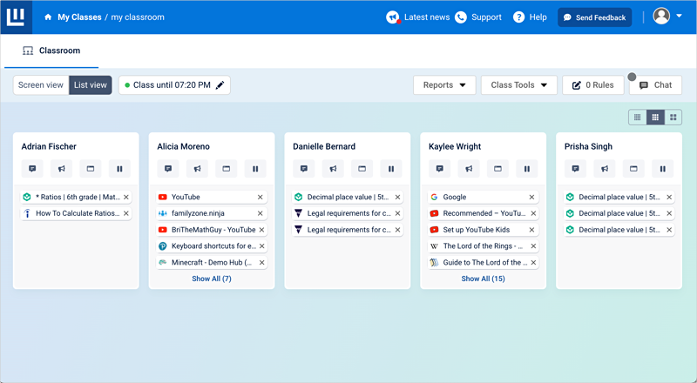The width and height of the screenshot is (697, 383).
Task: Open Latest news link
Action: pos(427,17)
